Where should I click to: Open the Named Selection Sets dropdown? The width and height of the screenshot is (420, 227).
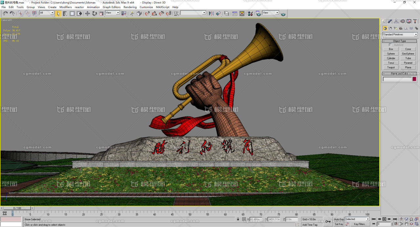193,13
